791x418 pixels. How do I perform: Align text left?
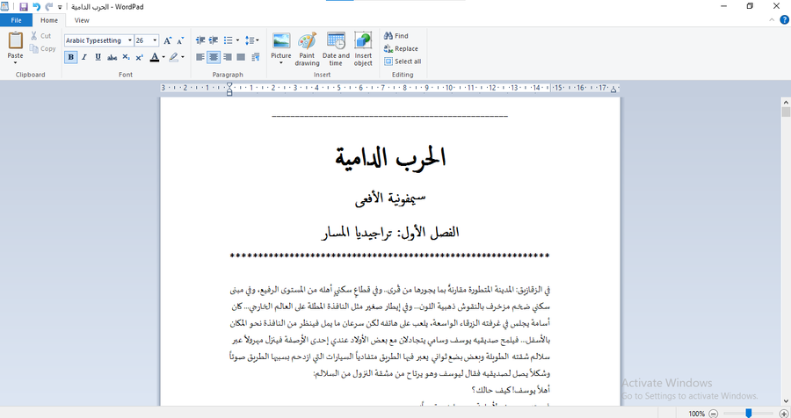(200, 57)
